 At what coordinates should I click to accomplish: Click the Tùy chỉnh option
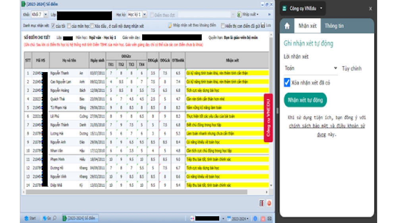pos(352,69)
